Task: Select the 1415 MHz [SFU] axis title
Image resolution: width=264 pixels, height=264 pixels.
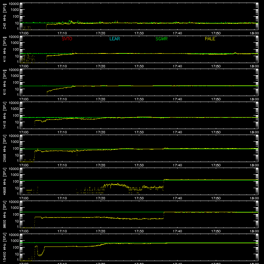Action: click(5, 115)
